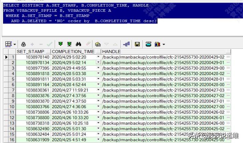This screenshot has width=243, height=143.
Task: Open date dropdown for 2020/4/29 5:02:20
Action: [x=98, y=57]
